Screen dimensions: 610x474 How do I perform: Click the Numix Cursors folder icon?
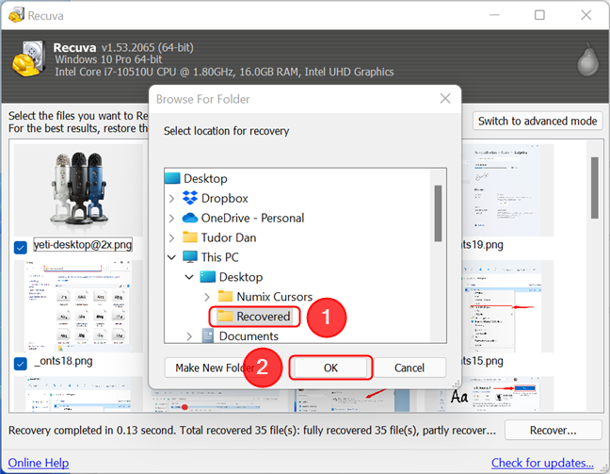pos(225,297)
